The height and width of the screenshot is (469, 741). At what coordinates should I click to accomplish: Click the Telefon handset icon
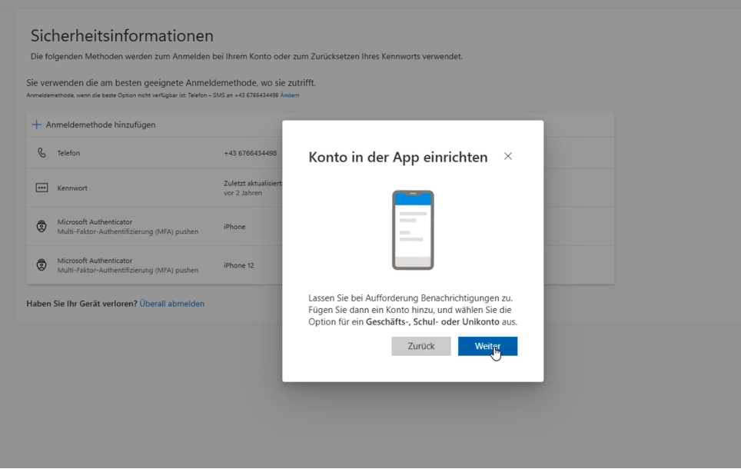pos(42,153)
